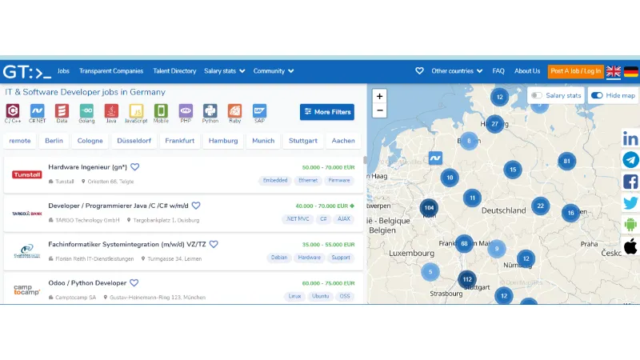Toggle the Salary stats map switch
This screenshot has width=640, height=360.
coord(536,95)
